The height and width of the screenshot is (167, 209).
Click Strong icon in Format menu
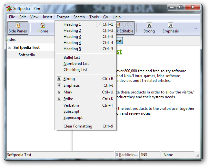(59, 79)
